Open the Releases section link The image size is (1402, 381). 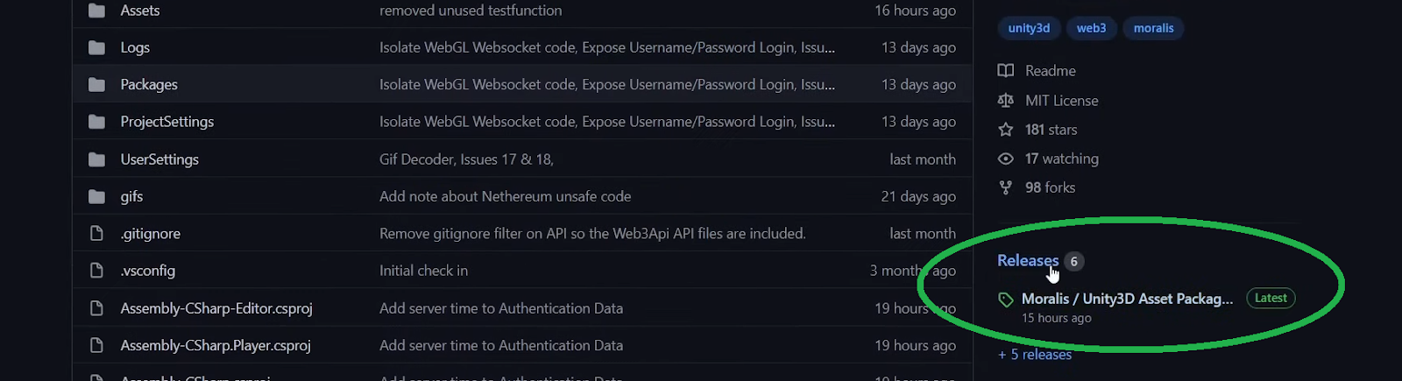click(x=1027, y=260)
